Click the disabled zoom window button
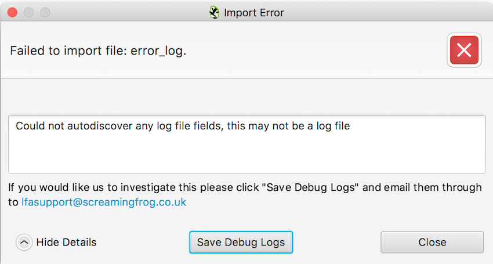 click(x=45, y=12)
